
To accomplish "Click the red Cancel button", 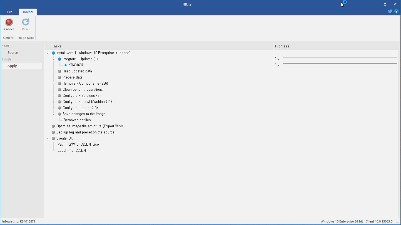I will pyautogui.click(x=9, y=24).
